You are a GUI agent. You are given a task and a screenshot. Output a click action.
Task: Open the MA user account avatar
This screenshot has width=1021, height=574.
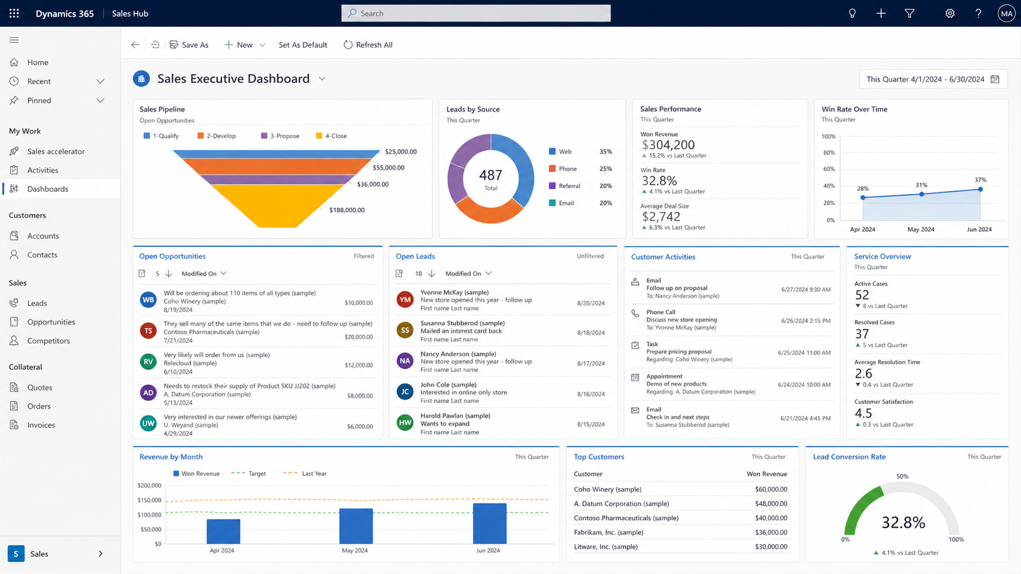(x=1006, y=13)
